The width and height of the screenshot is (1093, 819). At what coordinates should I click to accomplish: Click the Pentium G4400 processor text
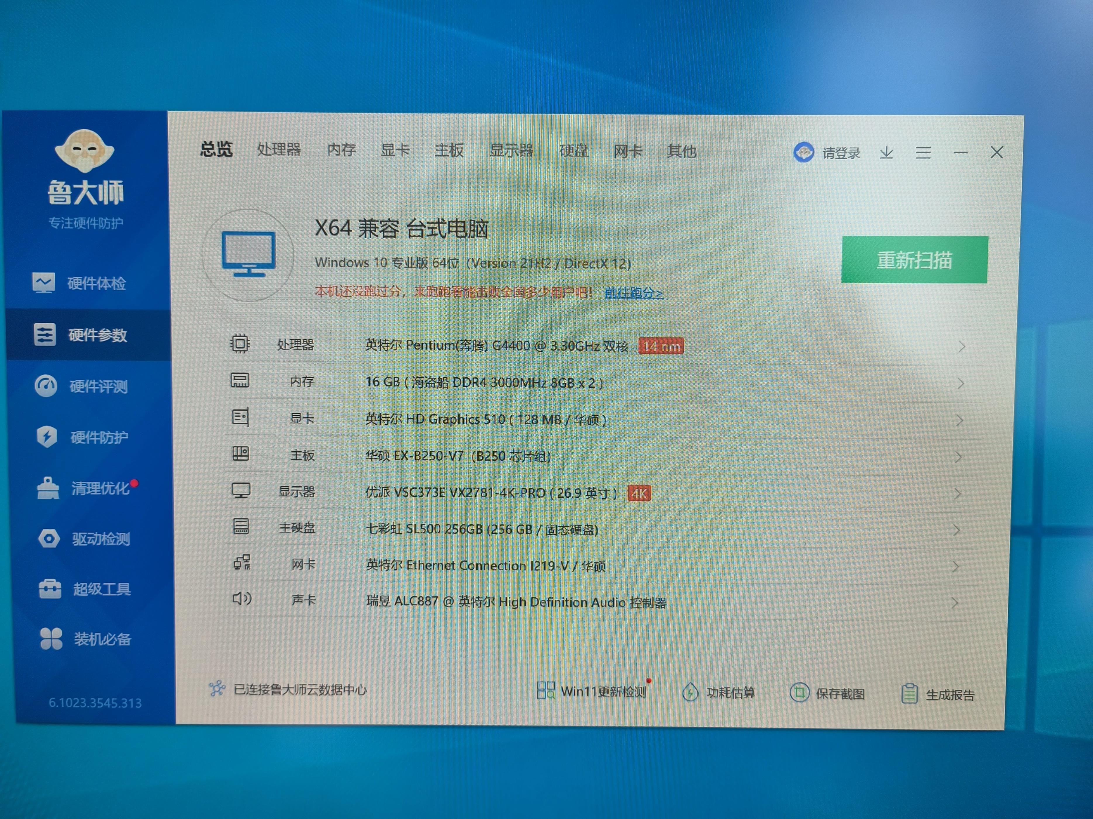[x=497, y=345]
